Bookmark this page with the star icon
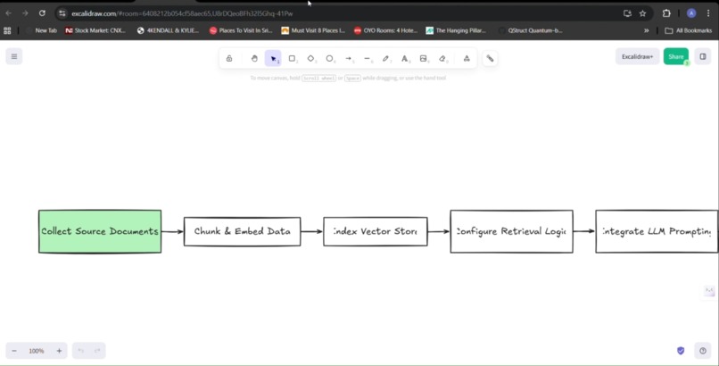The width and height of the screenshot is (719, 366). tap(642, 13)
